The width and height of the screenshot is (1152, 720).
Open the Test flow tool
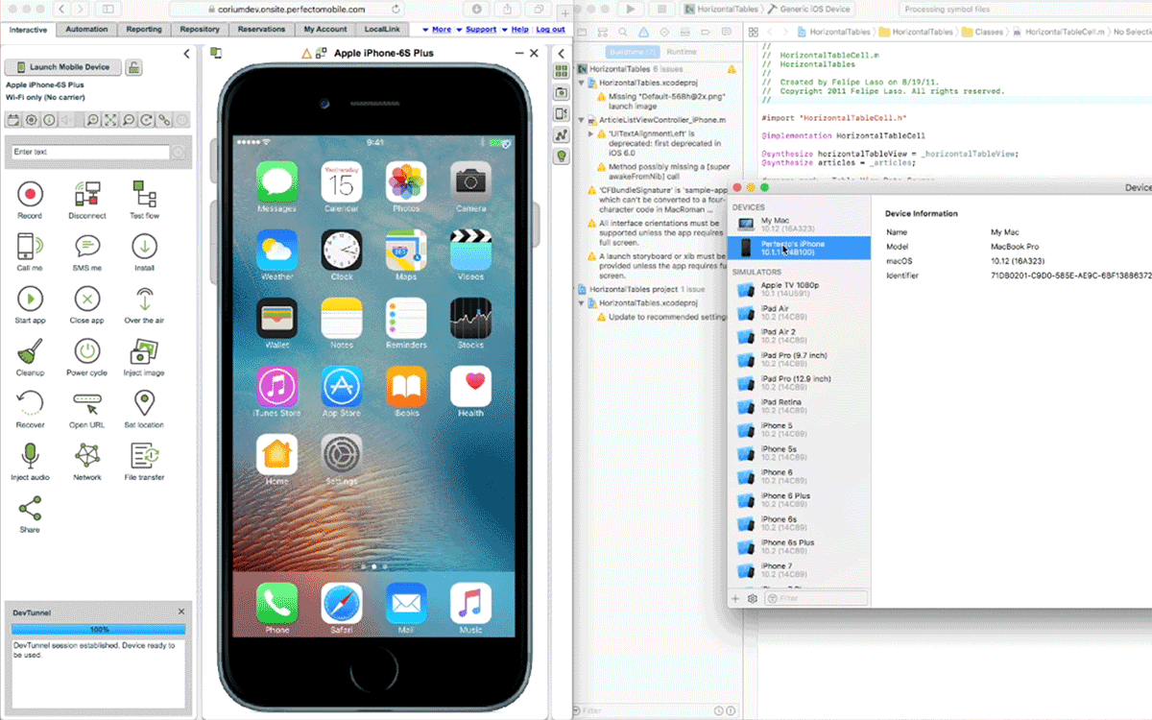pos(144,194)
